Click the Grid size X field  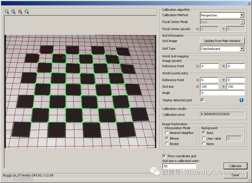[x=209, y=87]
